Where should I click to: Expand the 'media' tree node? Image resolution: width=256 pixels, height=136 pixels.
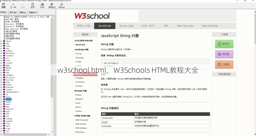(1, 102)
